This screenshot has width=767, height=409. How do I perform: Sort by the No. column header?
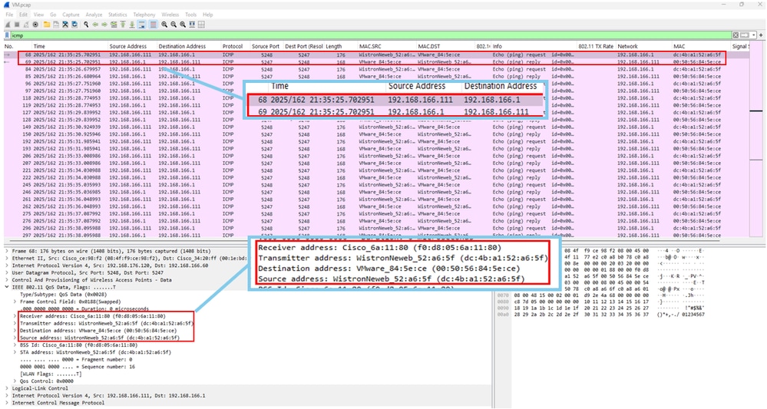(x=8, y=46)
